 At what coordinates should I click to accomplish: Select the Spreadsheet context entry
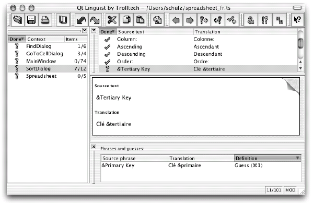coord(41,76)
